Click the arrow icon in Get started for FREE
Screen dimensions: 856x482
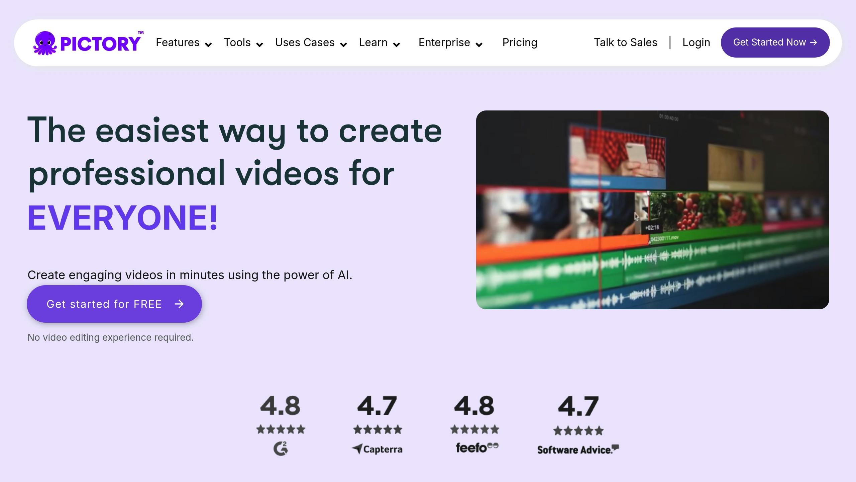click(x=179, y=304)
